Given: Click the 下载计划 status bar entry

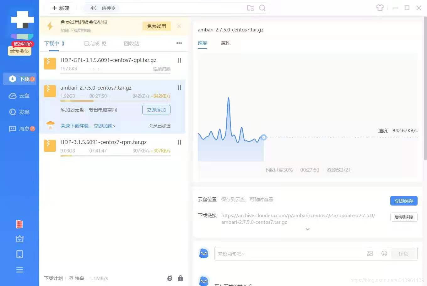Looking at the screenshot, I should (53, 278).
